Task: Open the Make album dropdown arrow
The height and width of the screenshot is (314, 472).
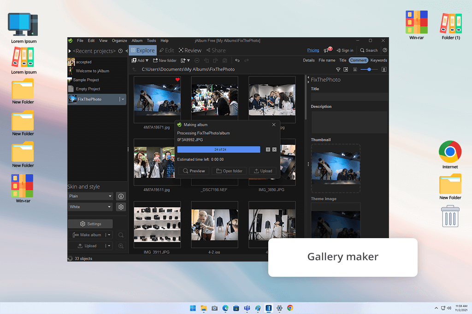Action: tap(109, 235)
